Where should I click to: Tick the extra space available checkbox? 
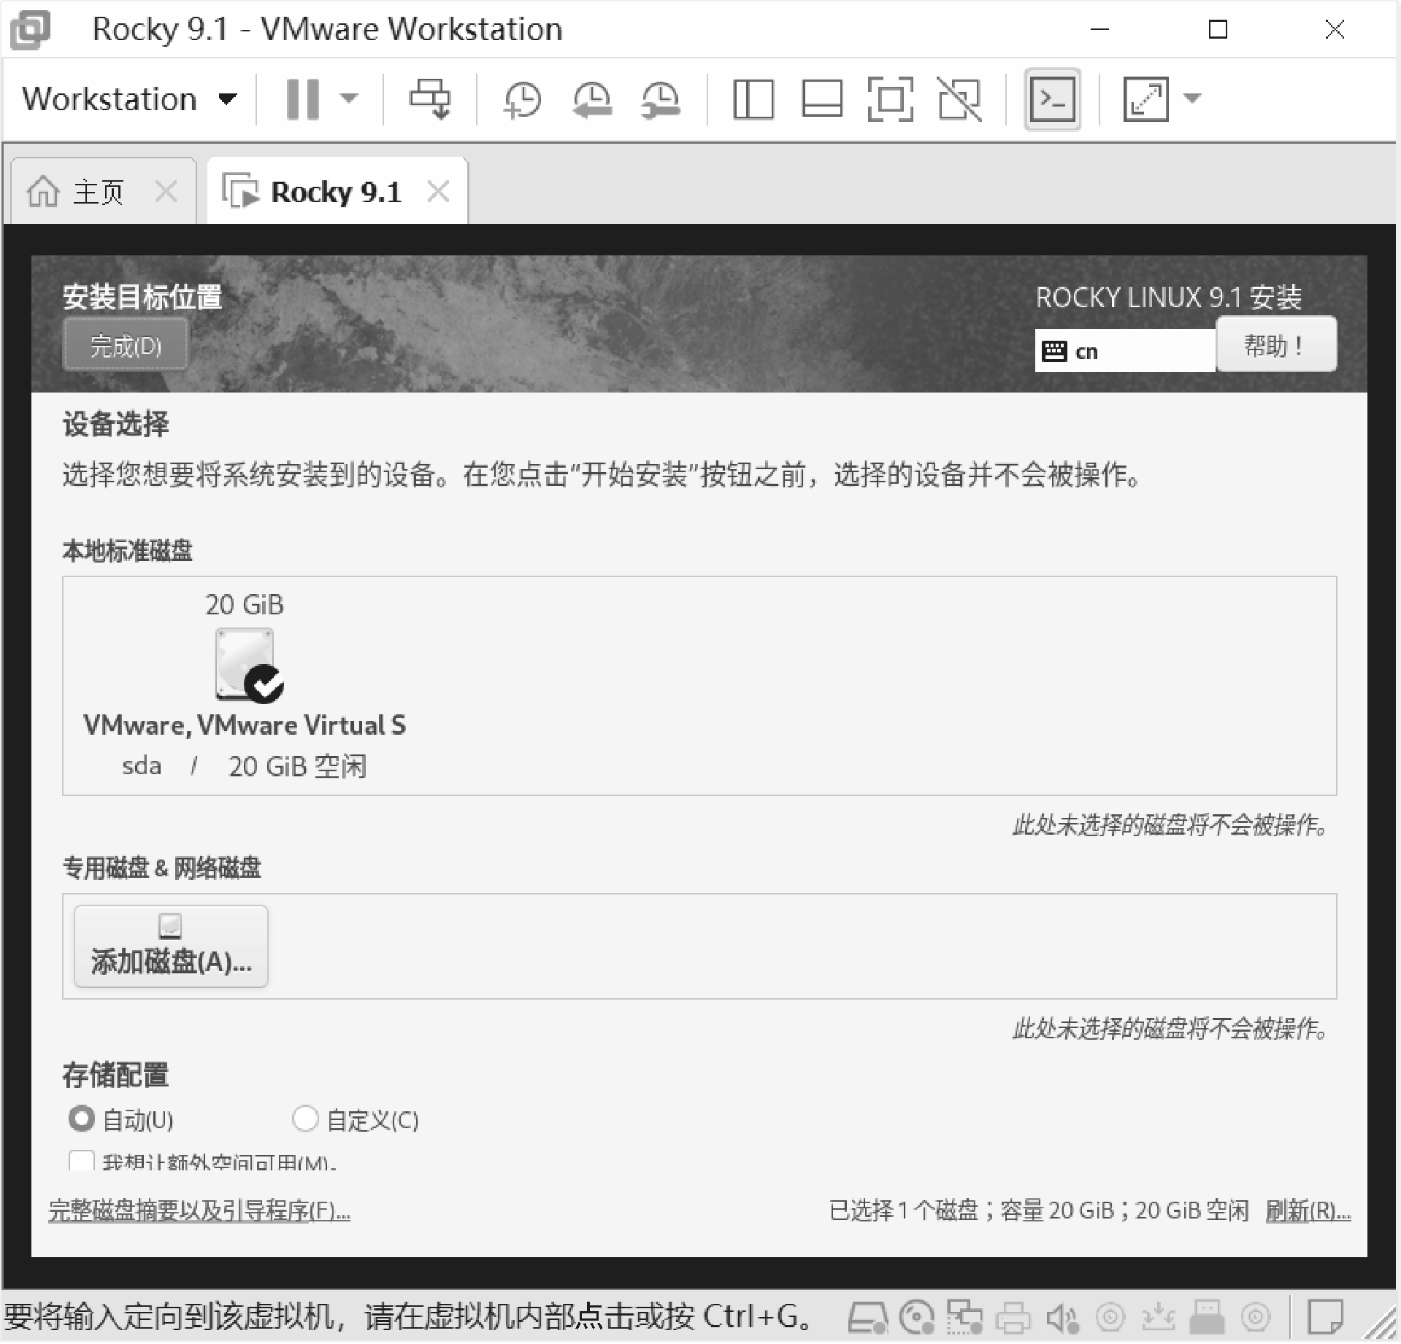click(81, 1162)
